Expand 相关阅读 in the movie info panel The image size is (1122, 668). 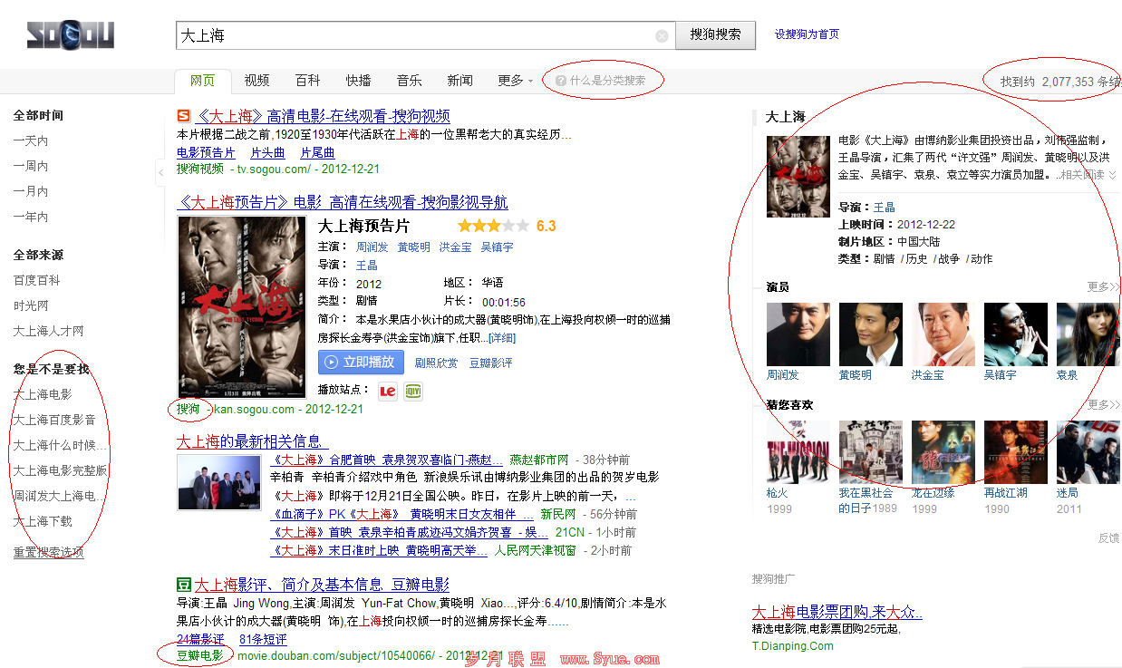coord(1088,175)
